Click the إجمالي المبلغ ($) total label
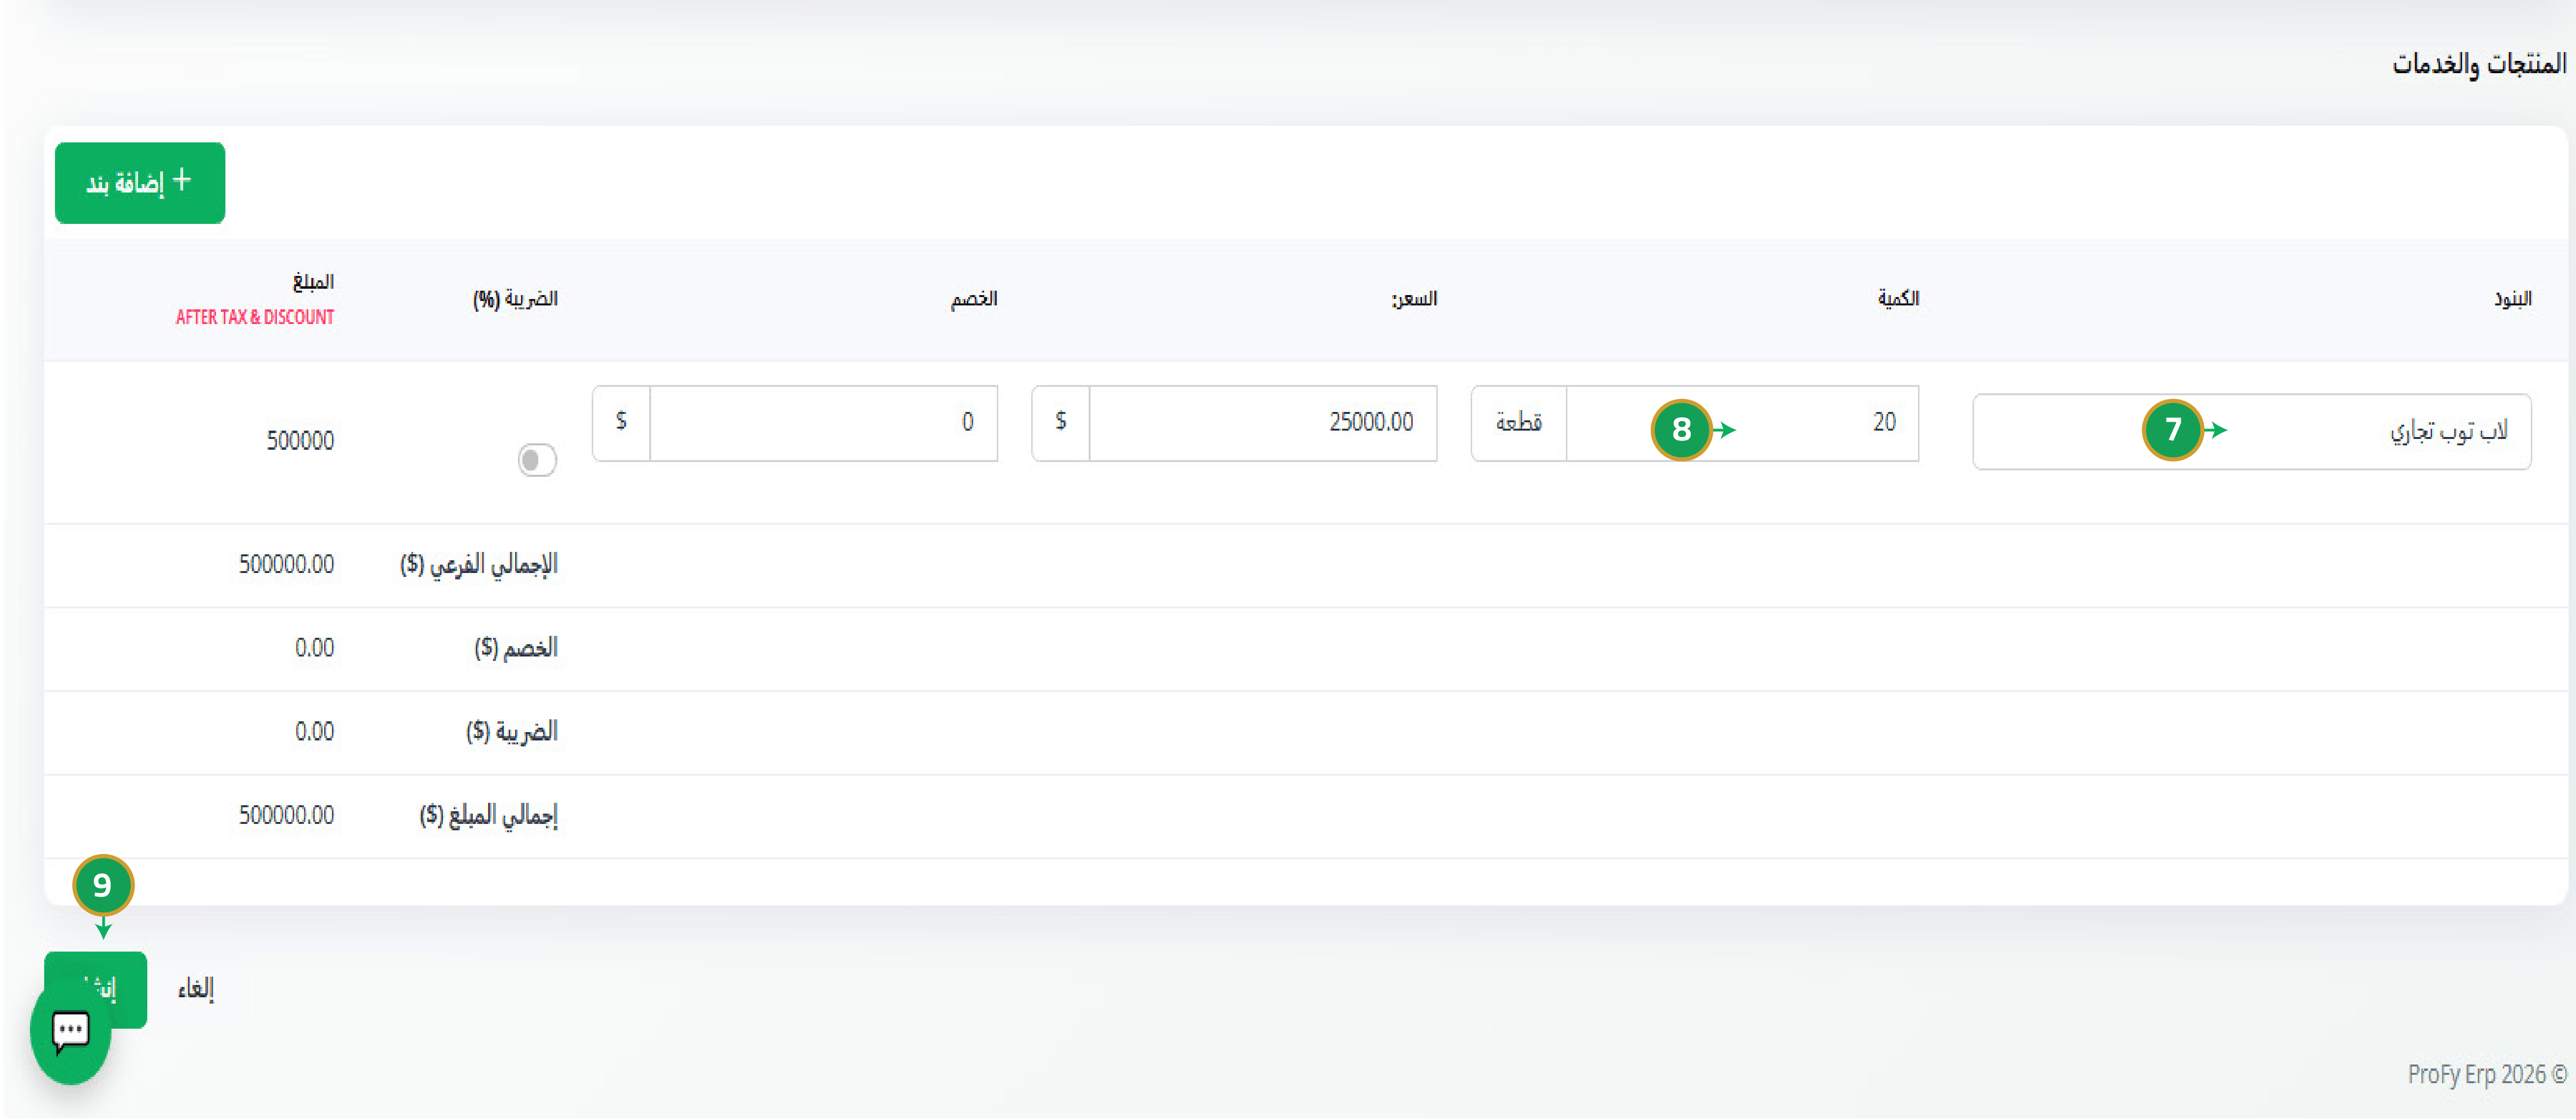 click(x=489, y=816)
